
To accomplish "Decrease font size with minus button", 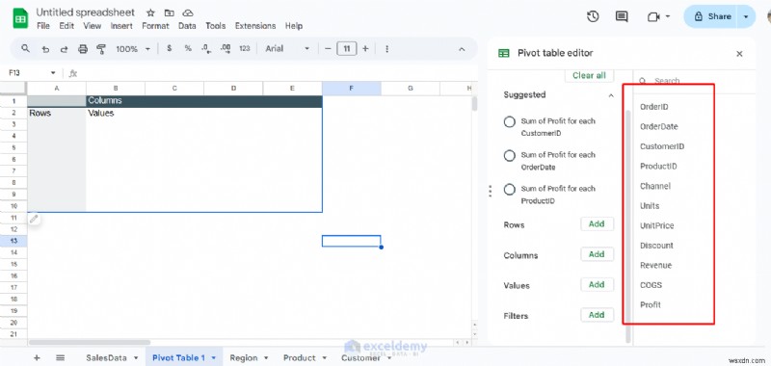I will point(328,48).
